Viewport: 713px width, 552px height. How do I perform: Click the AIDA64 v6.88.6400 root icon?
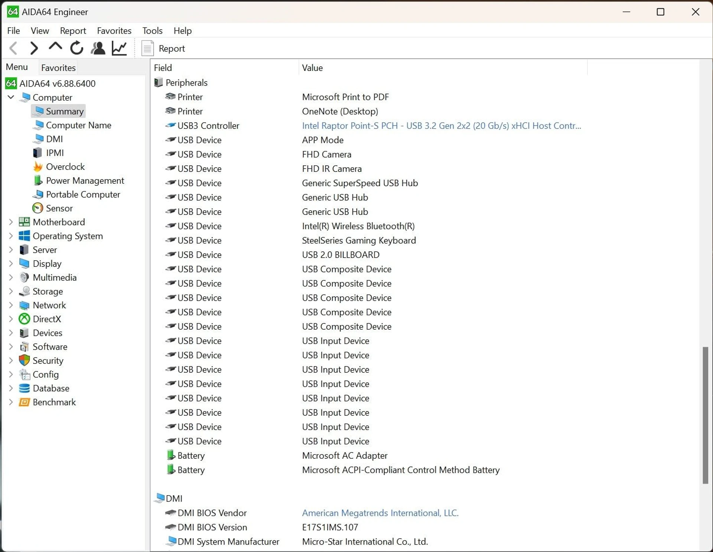[x=11, y=83]
